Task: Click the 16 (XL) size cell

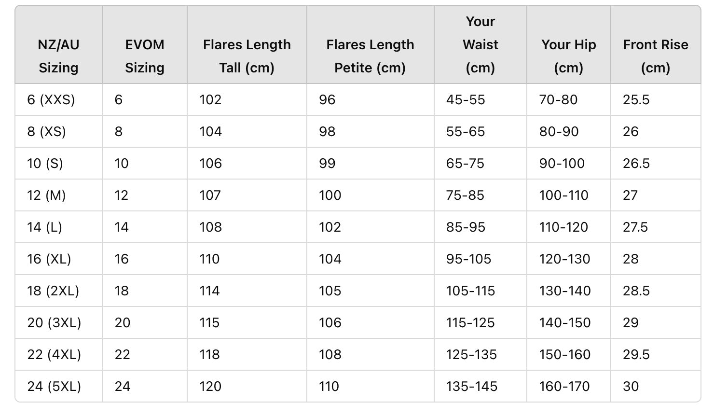Action: point(49,259)
